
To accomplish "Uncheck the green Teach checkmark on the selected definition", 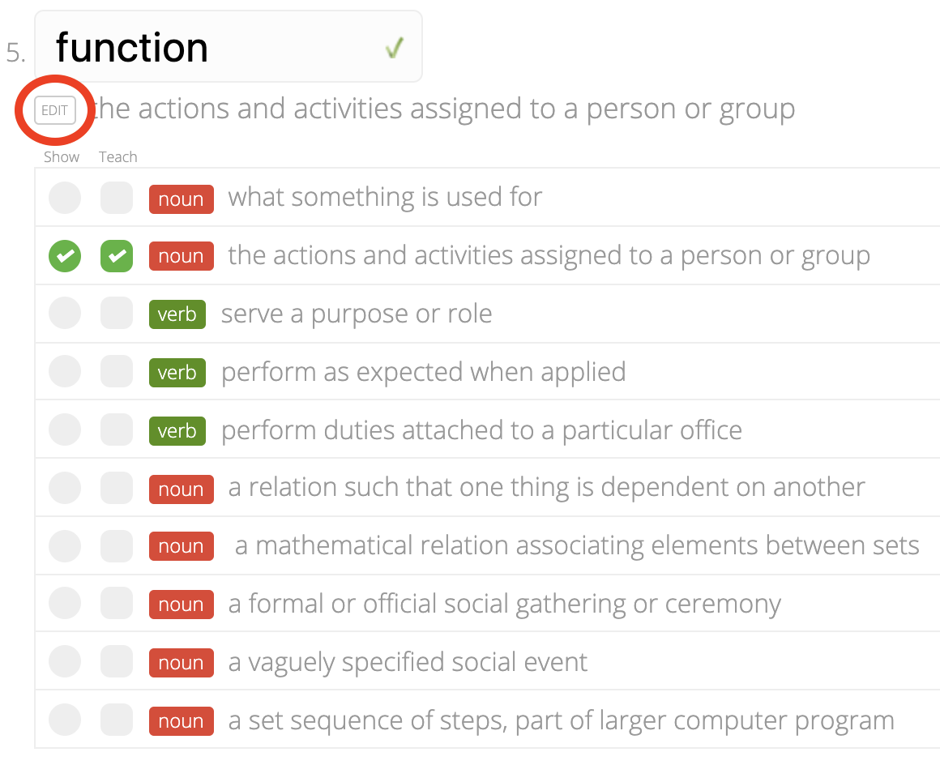I will coord(116,255).
